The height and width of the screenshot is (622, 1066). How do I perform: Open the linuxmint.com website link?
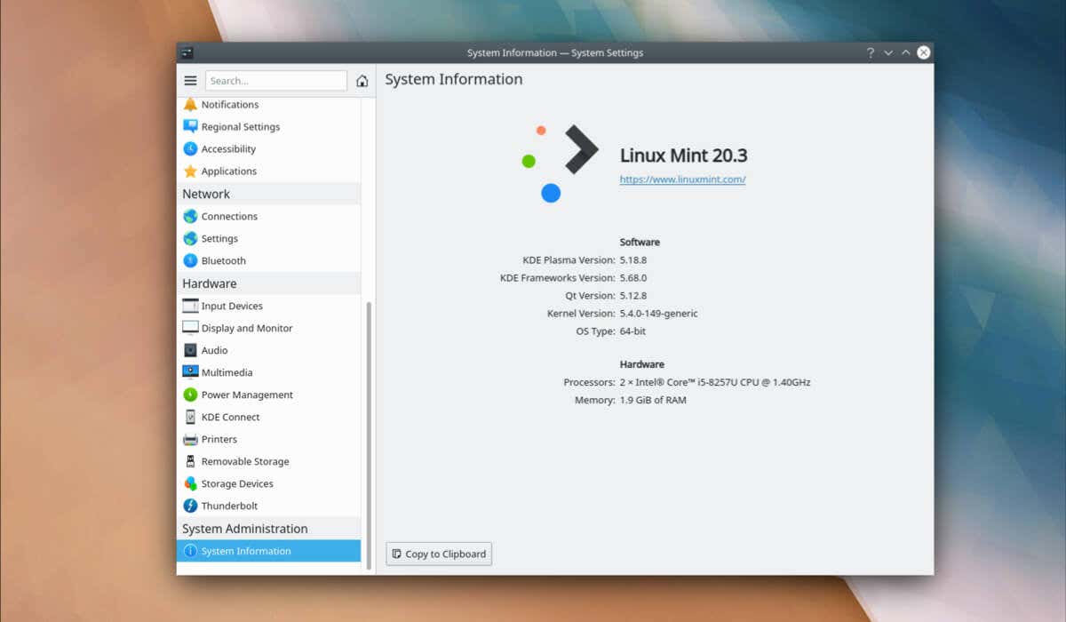(x=682, y=179)
